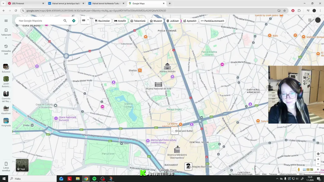Viewport: 324px width, 182px height.
Task: Reload the page
Action: (16, 11)
